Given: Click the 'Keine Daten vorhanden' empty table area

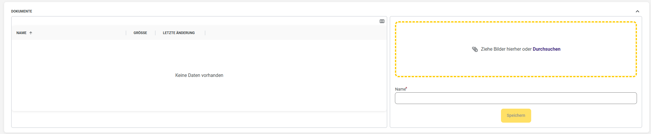Looking at the screenshot, I should [199, 75].
